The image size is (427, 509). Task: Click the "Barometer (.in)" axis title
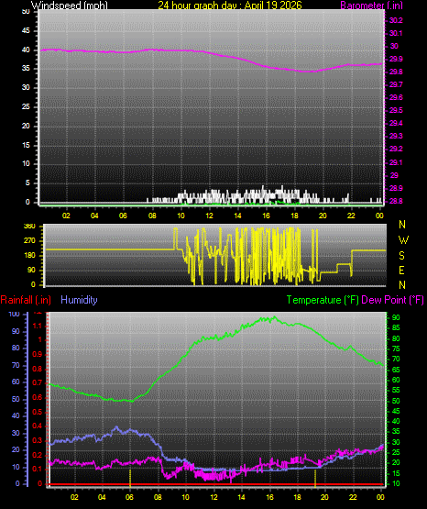point(371,5)
